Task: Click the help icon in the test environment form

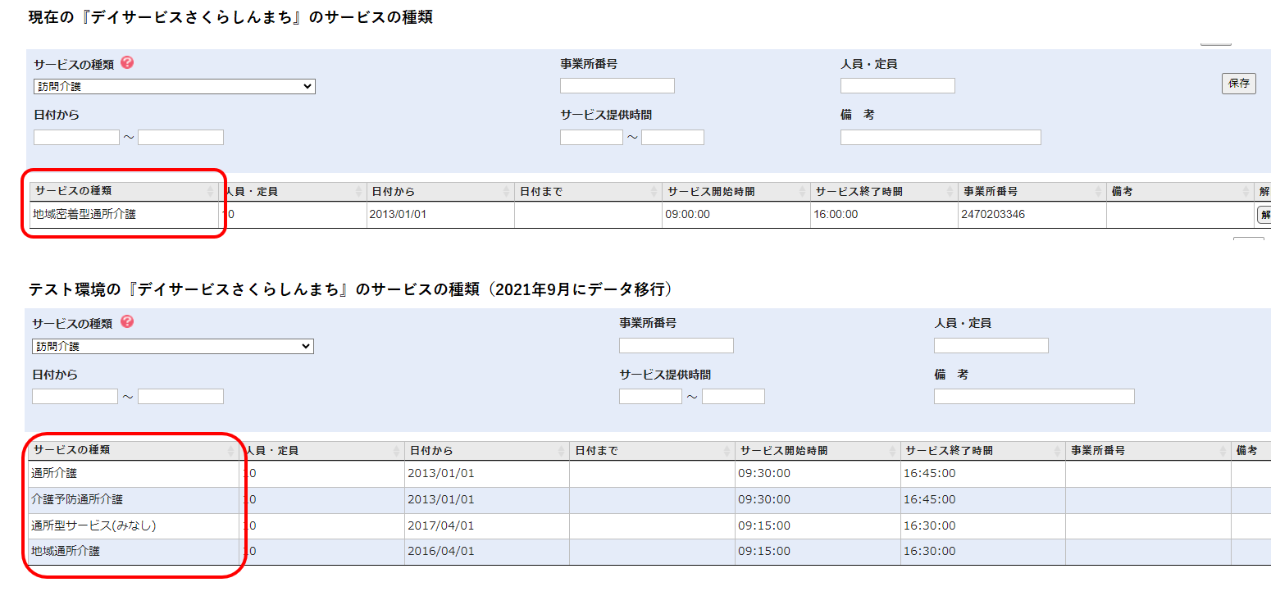Action: click(126, 322)
